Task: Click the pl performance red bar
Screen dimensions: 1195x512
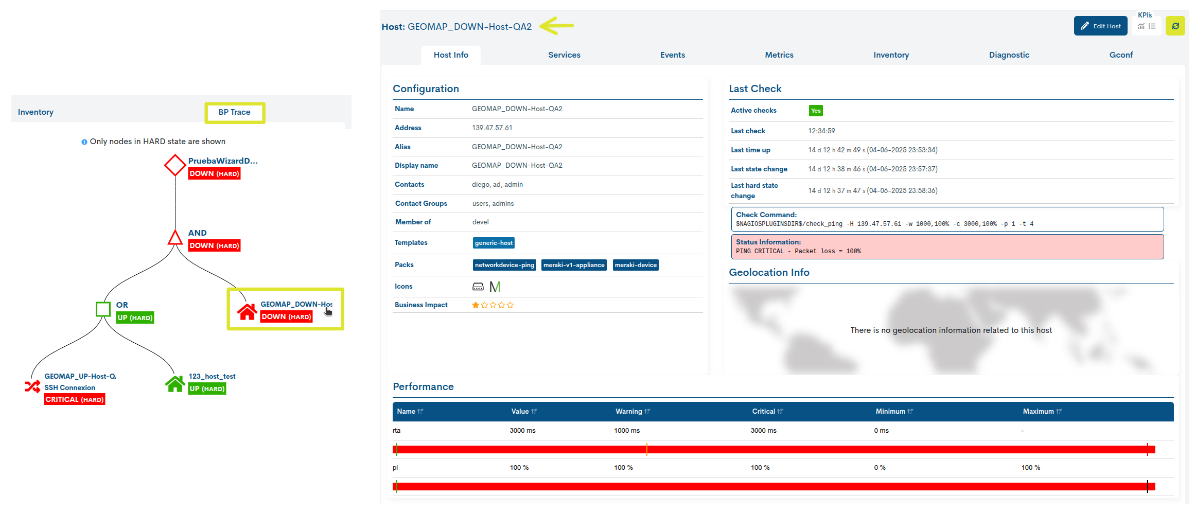Action: point(774,487)
